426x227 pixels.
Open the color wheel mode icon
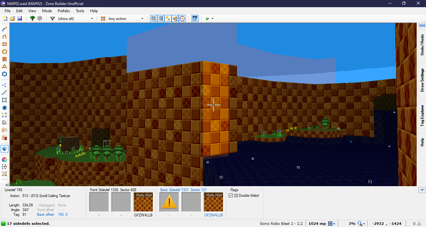point(4,160)
